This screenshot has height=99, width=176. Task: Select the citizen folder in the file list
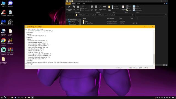coord(86,21)
